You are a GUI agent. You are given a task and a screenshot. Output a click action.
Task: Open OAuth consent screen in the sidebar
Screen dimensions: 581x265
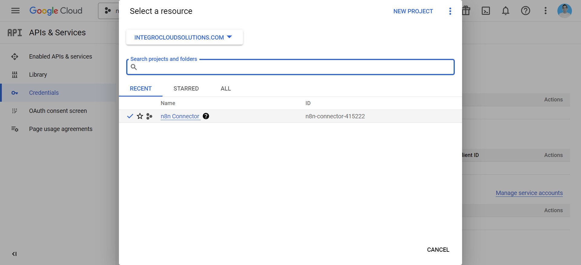tap(58, 111)
